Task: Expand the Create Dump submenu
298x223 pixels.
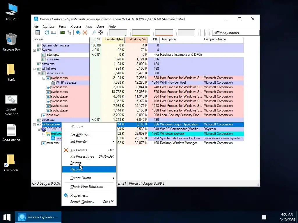Action: tap(89, 178)
